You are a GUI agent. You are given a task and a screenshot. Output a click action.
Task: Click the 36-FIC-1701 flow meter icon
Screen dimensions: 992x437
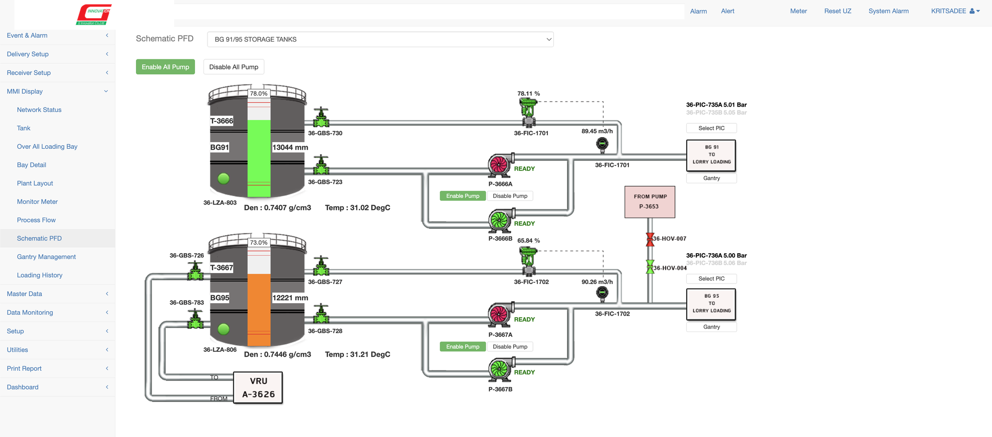602,144
